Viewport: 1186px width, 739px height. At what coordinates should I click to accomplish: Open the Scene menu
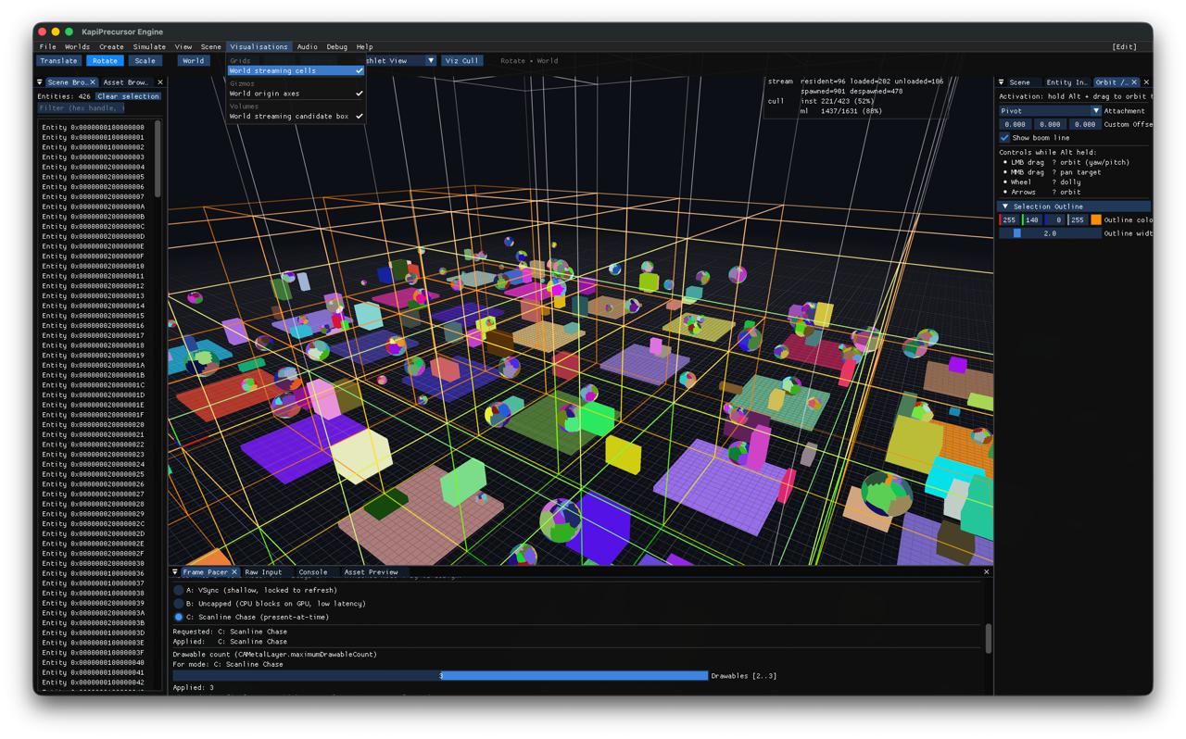(x=211, y=46)
